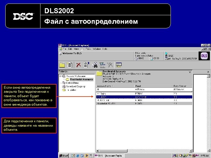
Task: Click the red X Delete toolbar icon
Action: pyautogui.click(x=79, y=65)
